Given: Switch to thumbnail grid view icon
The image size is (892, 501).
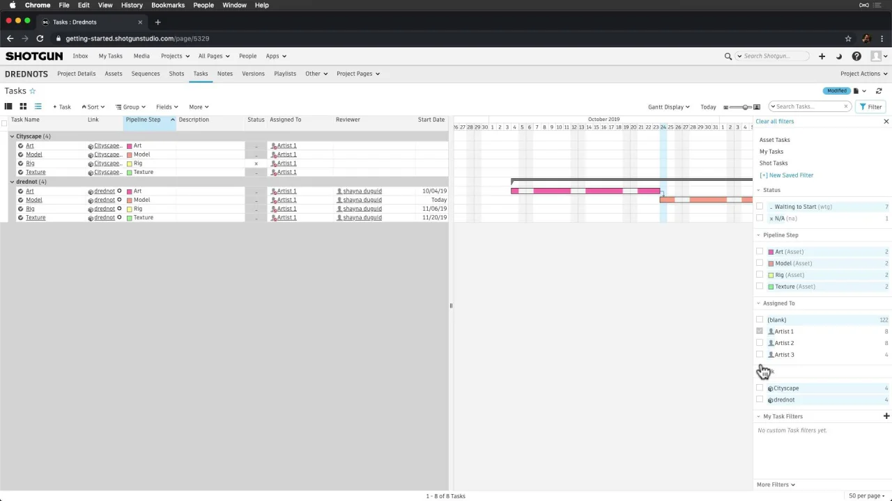Looking at the screenshot, I should 23,106.
